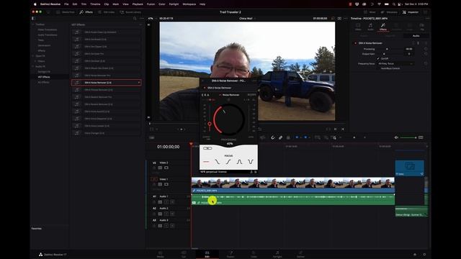Screen dimensions: 461x259
Task: Select the high-pass focus curve in plugin
Action: click(x=228, y=161)
